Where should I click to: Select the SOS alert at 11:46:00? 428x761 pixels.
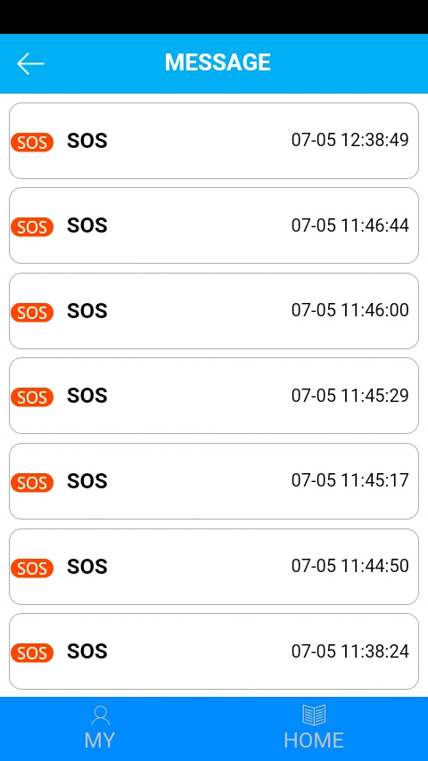(x=214, y=311)
